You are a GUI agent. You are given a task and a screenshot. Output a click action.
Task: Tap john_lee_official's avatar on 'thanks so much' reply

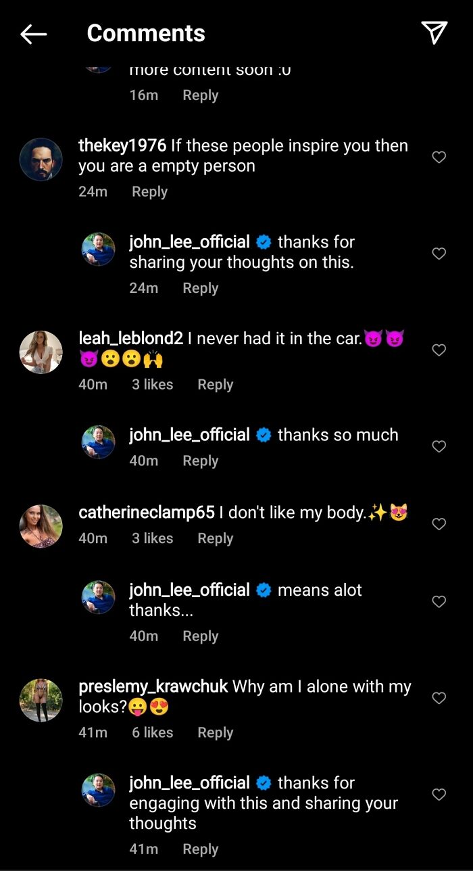point(98,442)
